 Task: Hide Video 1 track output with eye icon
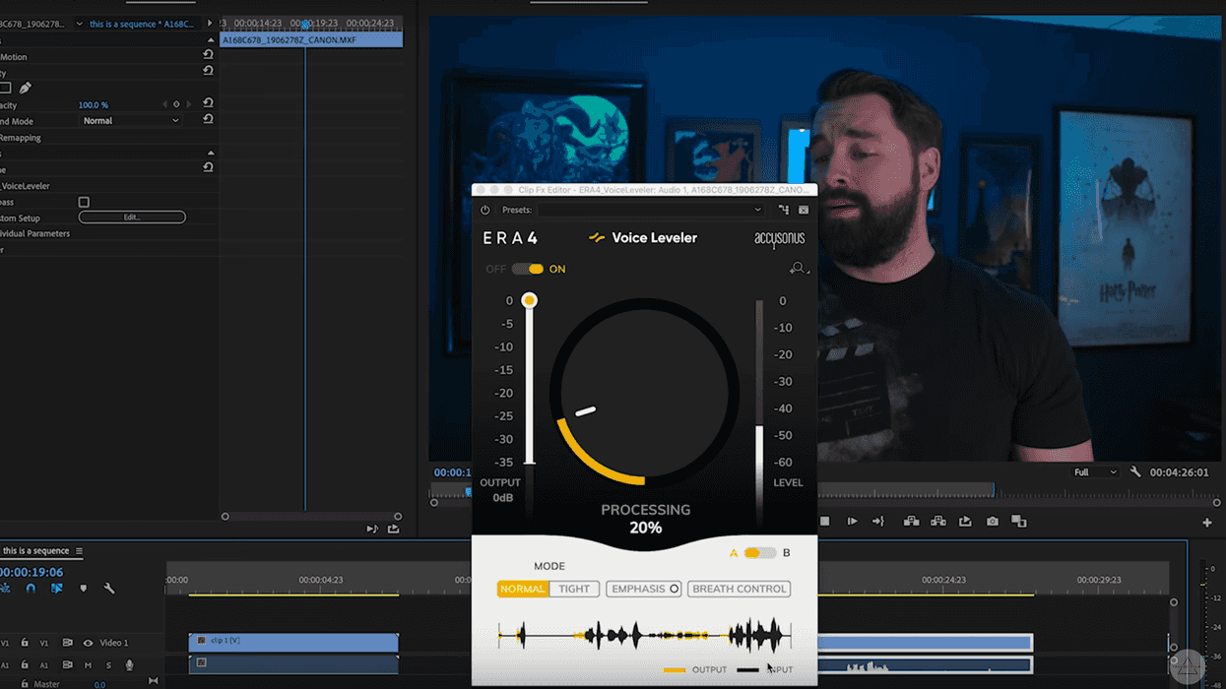[88, 643]
